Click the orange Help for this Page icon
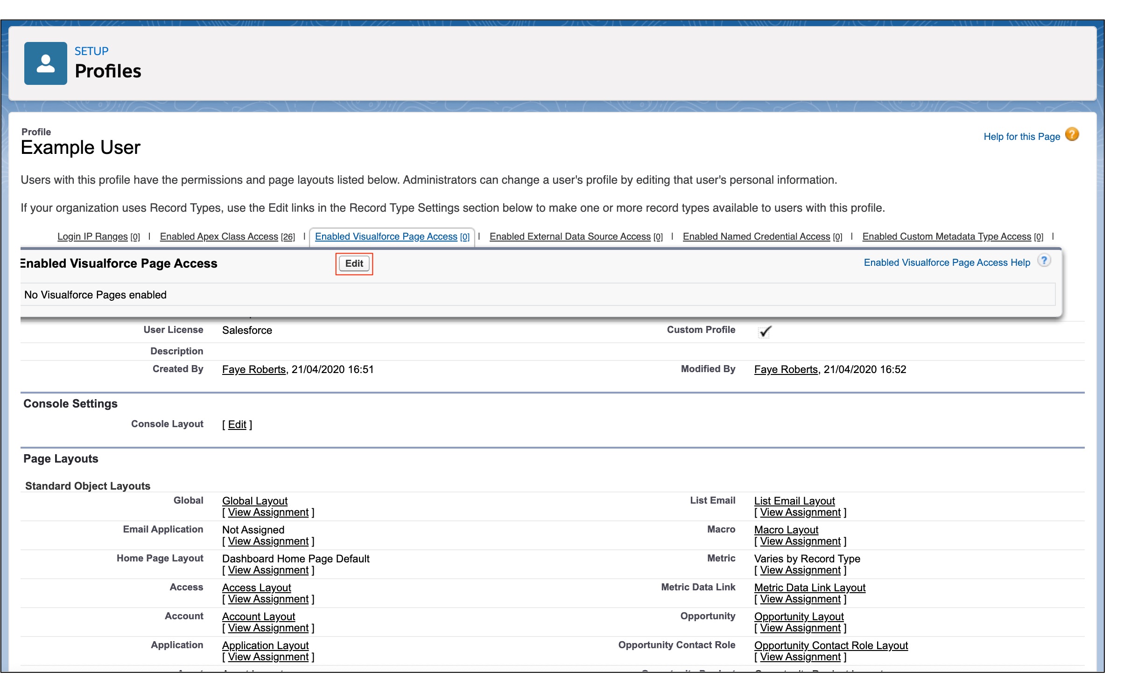The height and width of the screenshot is (692, 1124). [x=1072, y=135]
